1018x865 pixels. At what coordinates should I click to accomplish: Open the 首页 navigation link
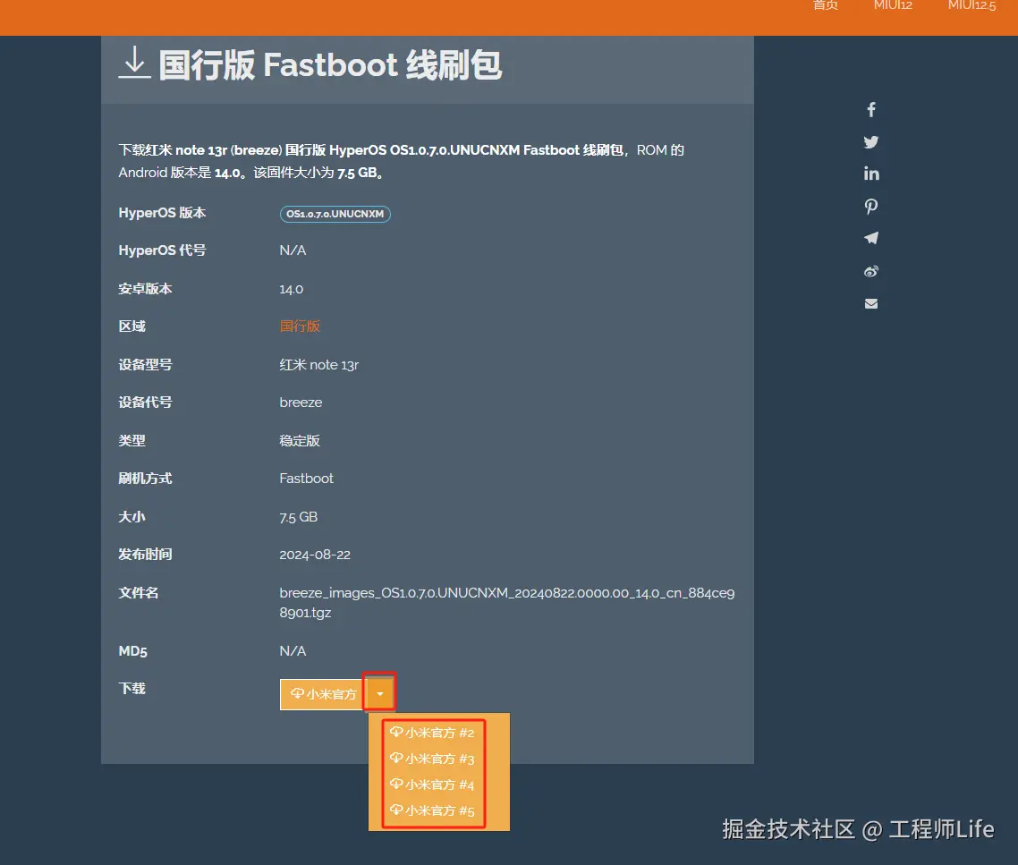(x=825, y=5)
